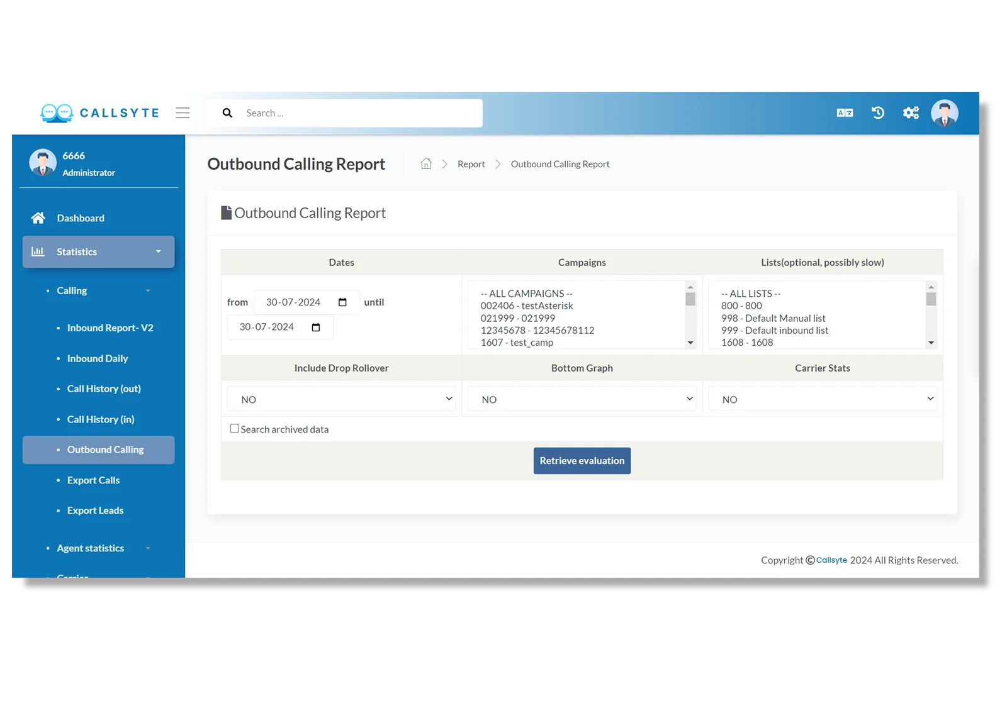This screenshot has height=706, width=1007.
Task: Switch to Inbound Report- V2
Action: coord(110,328)
